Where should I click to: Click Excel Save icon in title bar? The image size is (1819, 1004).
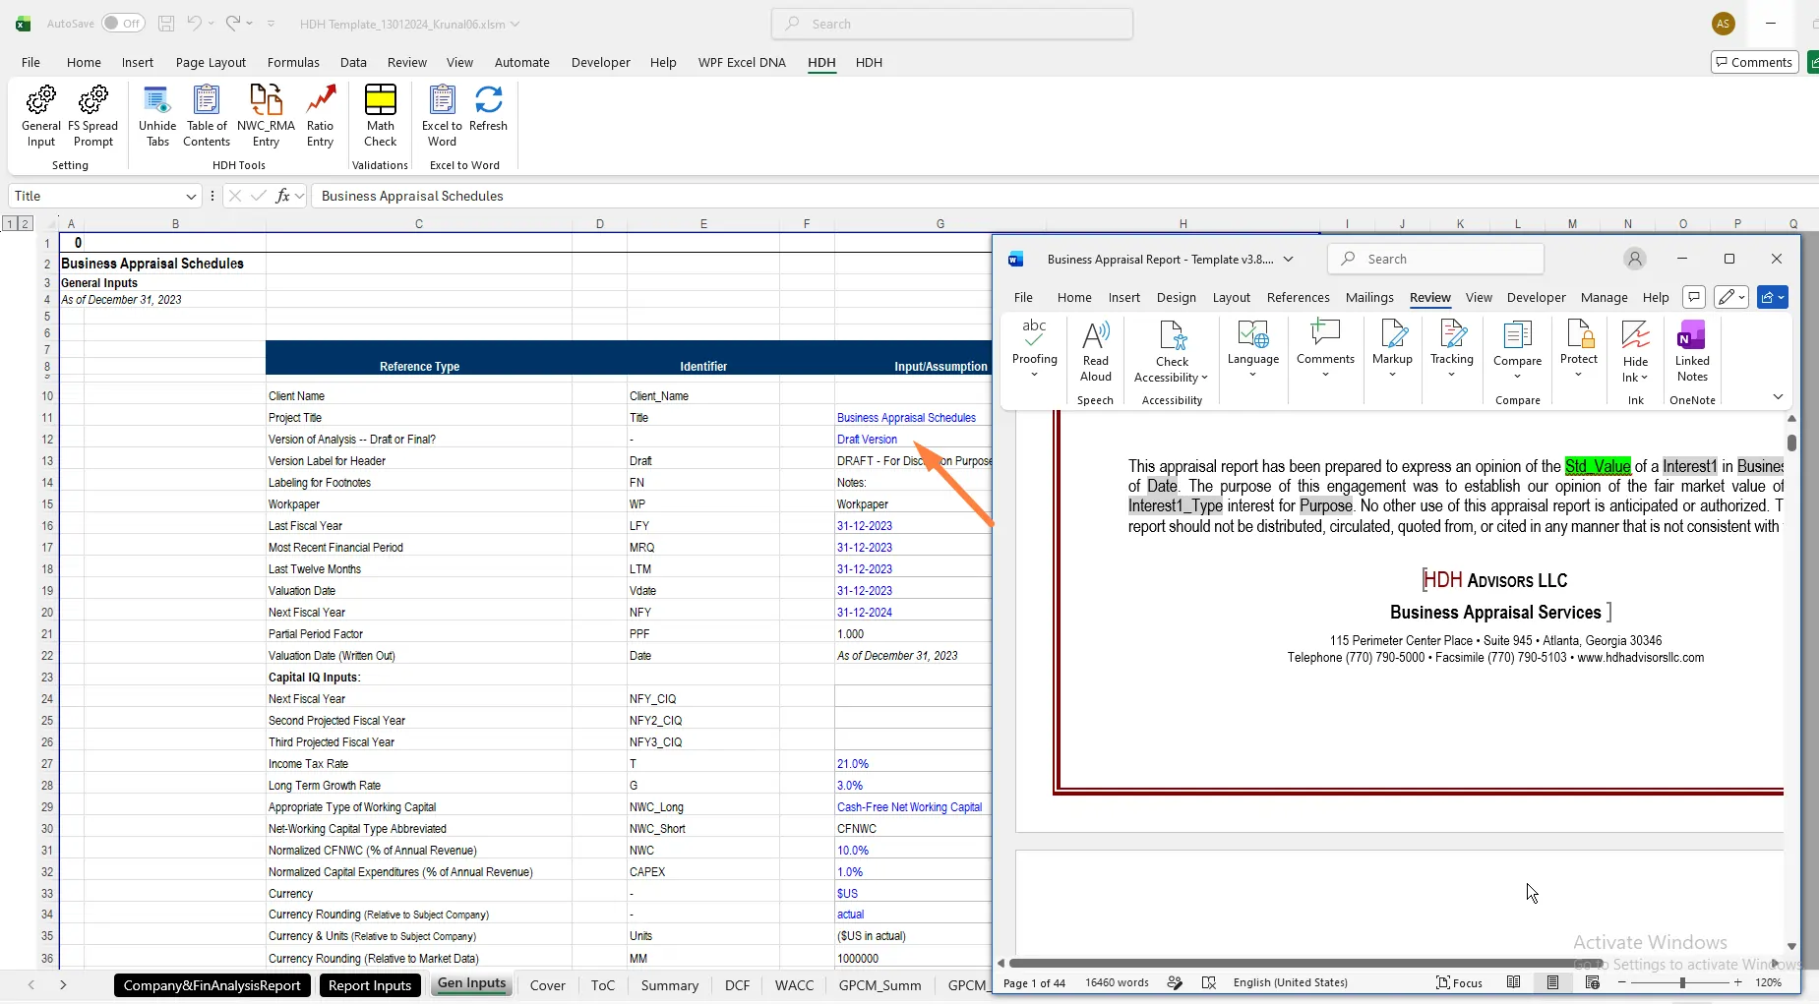point(166,24)
